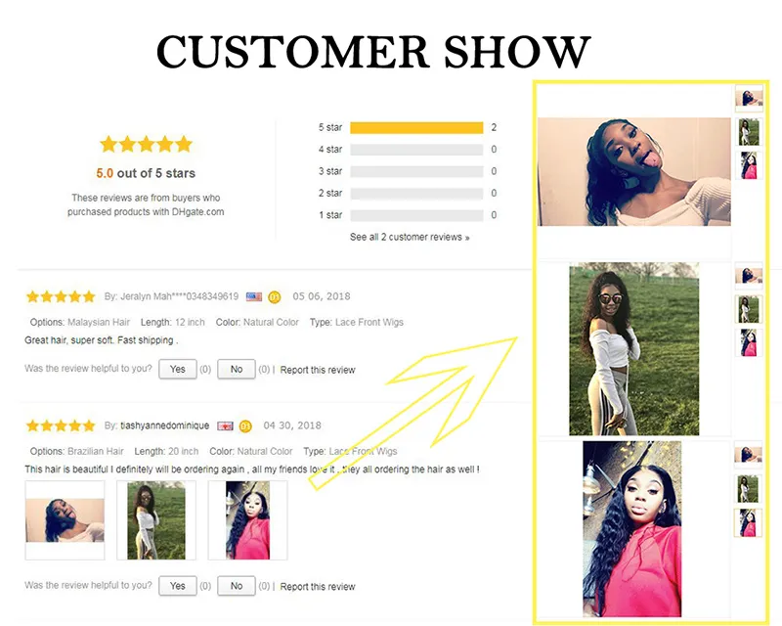Select top small thumbnail in the yellow gallery panel
This screenshot has width=782, height=626.
click(x=749, y=98)
